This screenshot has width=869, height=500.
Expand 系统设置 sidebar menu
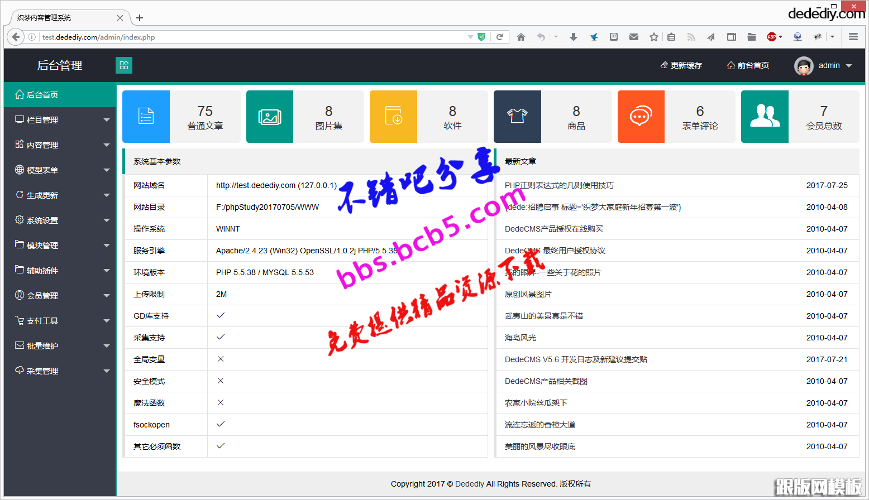tap(60, 220)
